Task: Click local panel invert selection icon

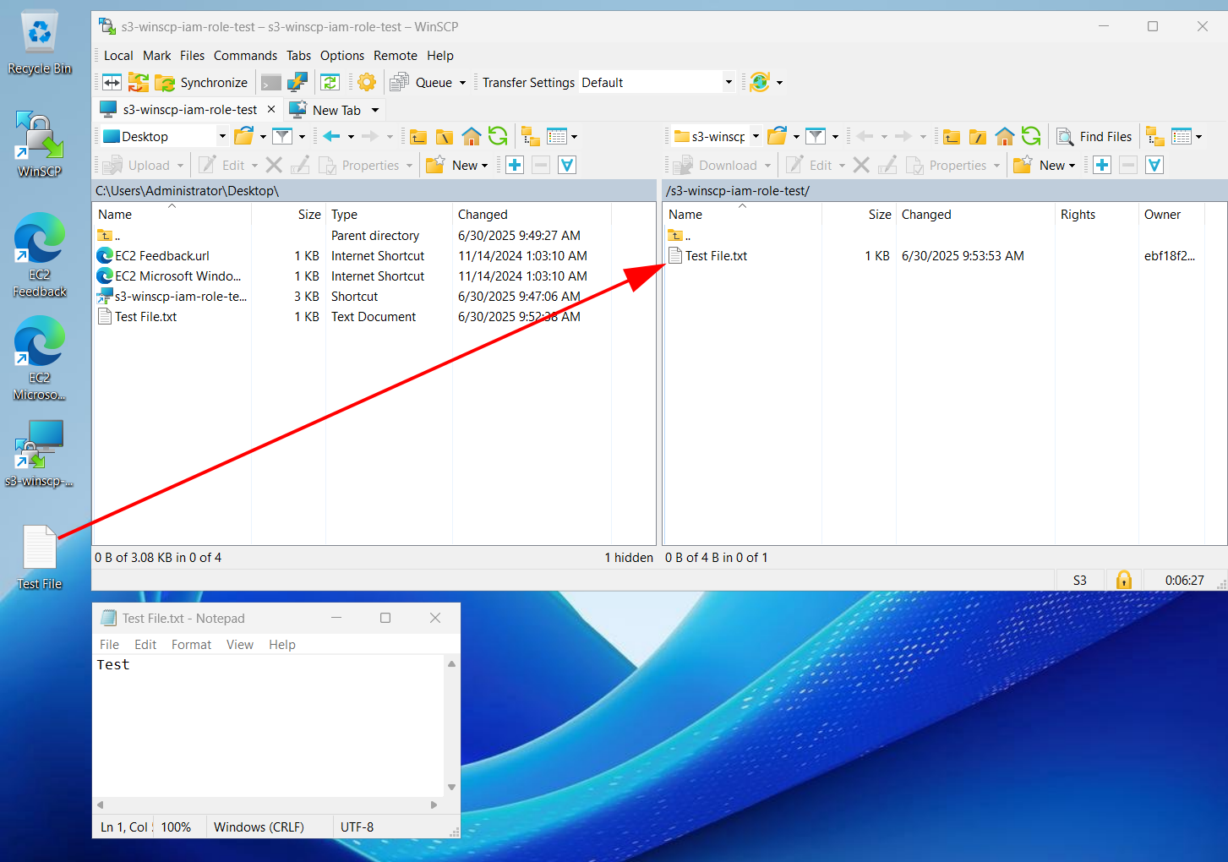Action: pyautogui.click(x=568, y=165)
